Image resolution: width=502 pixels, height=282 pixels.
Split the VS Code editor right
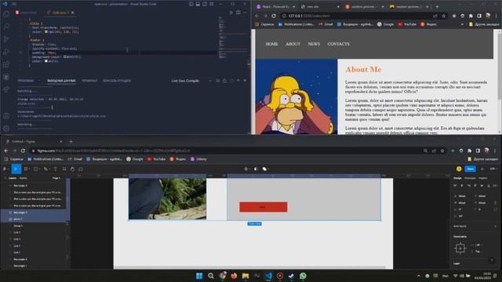(238, 13)
